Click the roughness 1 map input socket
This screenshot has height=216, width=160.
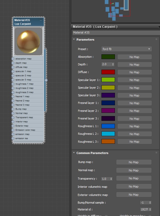pyautogui.click(x=13, y=84)
